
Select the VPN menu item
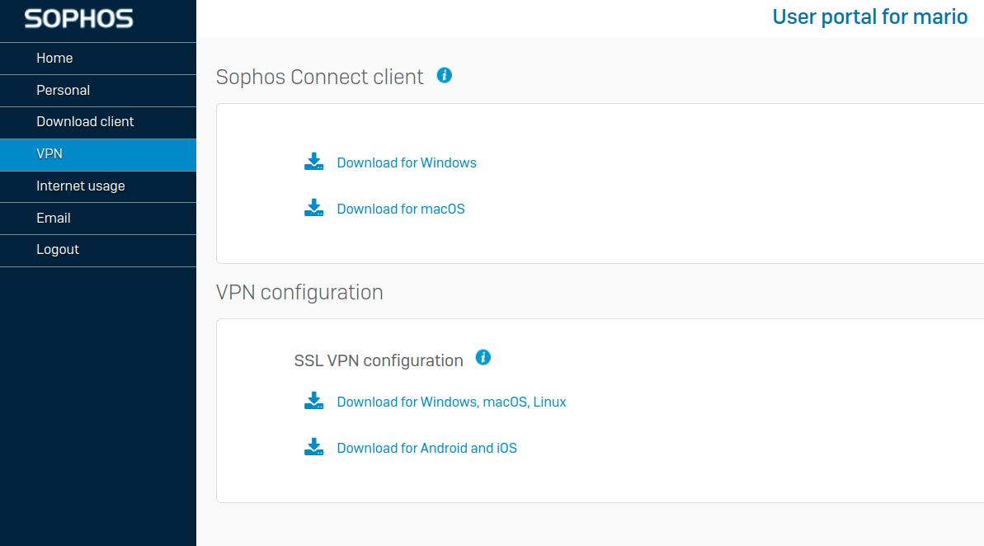click(49, 153)
